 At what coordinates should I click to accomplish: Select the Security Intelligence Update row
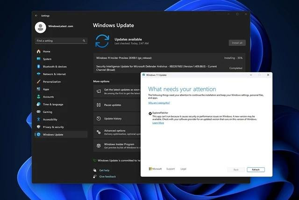click(169, 68)
